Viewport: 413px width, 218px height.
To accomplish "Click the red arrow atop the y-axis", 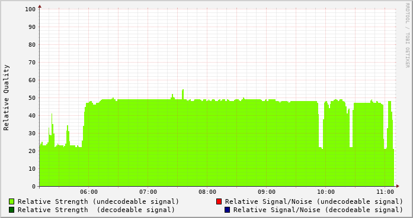I will click(40, 6).
